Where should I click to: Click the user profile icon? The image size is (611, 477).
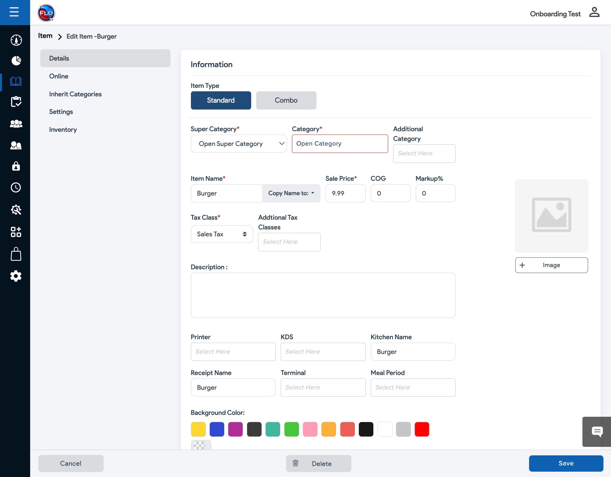(594, 13)
